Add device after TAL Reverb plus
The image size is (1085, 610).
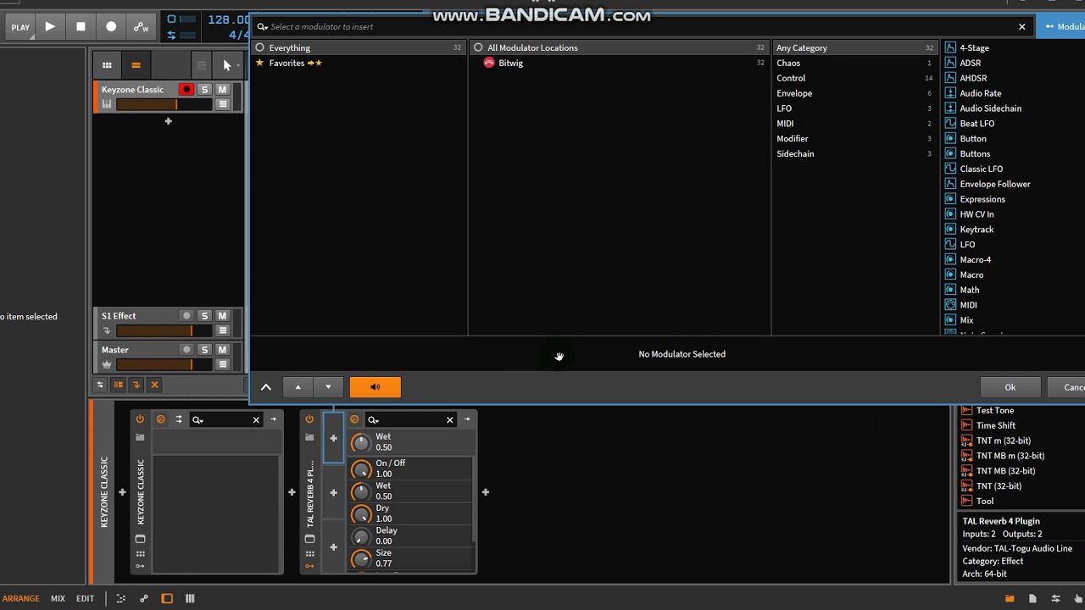coord(486,492)
